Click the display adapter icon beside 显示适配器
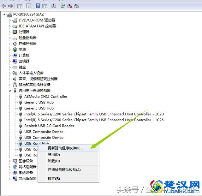 coord(15,179)
